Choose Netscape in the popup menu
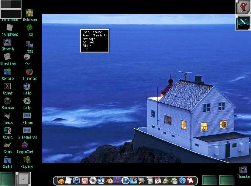Screen dimensions: 251x186 [89, 39]
